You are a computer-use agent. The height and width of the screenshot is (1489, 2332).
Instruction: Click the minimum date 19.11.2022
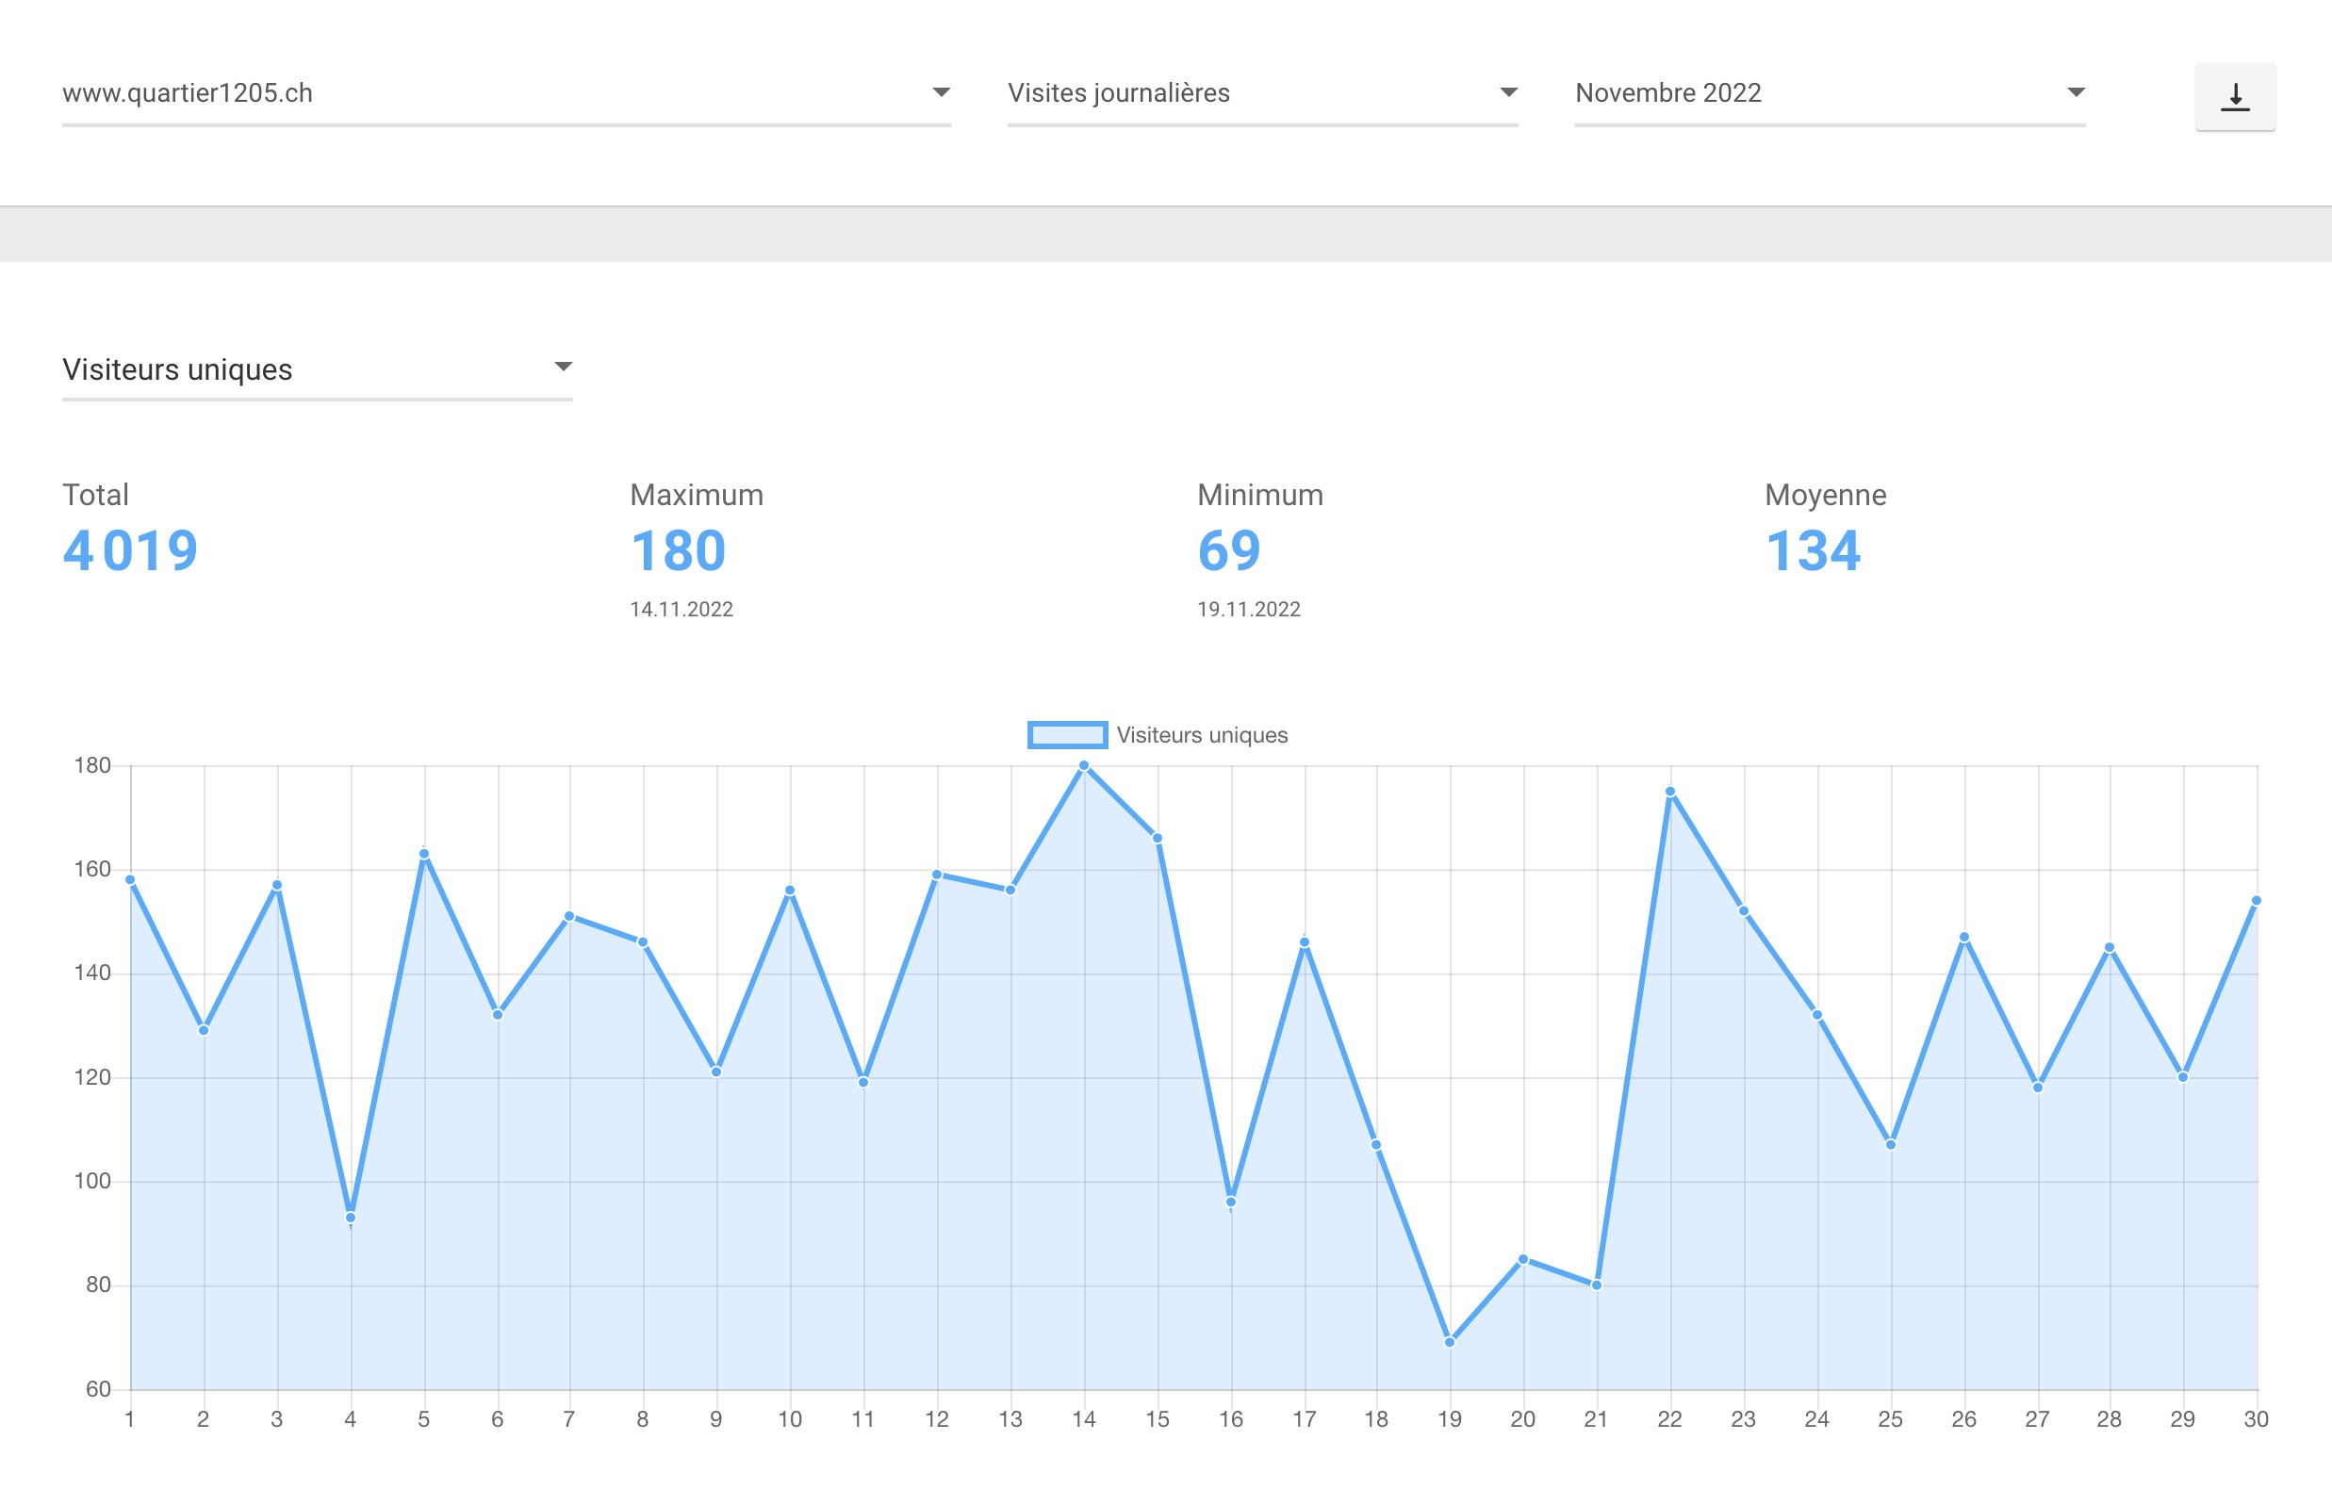coord(1248,609)
